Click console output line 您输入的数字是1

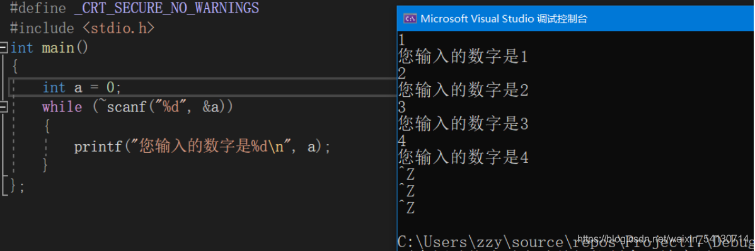(x=463, y=58)
